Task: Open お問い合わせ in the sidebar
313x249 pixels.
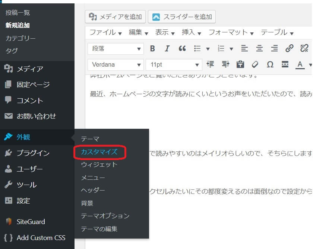Action: point(37,116)
